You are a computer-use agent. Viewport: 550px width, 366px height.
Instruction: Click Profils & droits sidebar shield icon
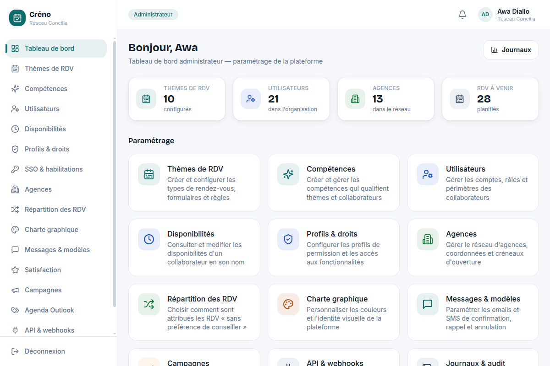[15, 149]
